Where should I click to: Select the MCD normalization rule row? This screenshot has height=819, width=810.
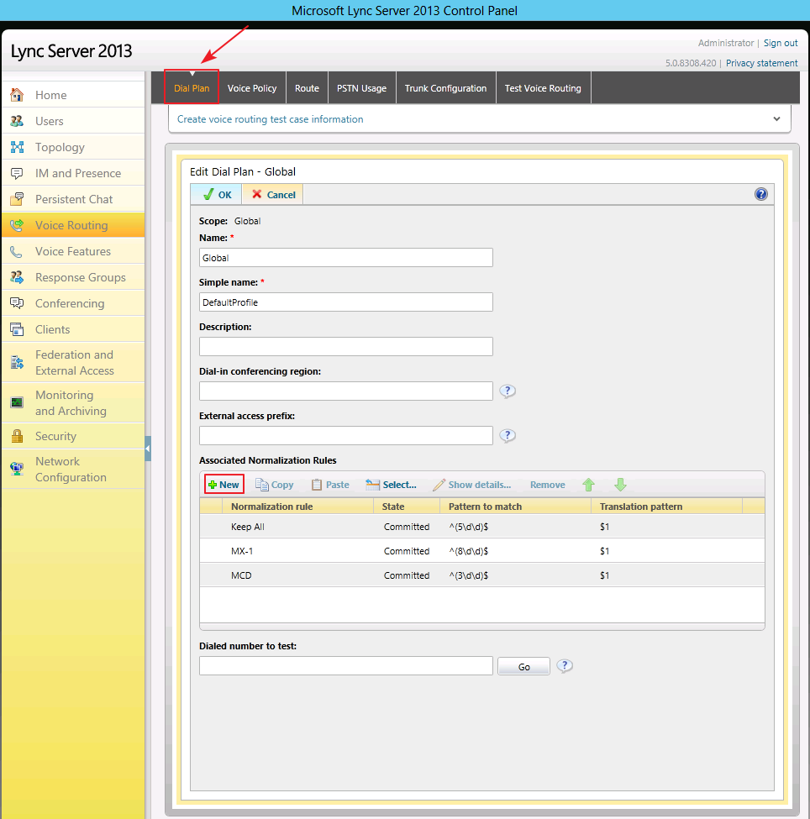336,575
